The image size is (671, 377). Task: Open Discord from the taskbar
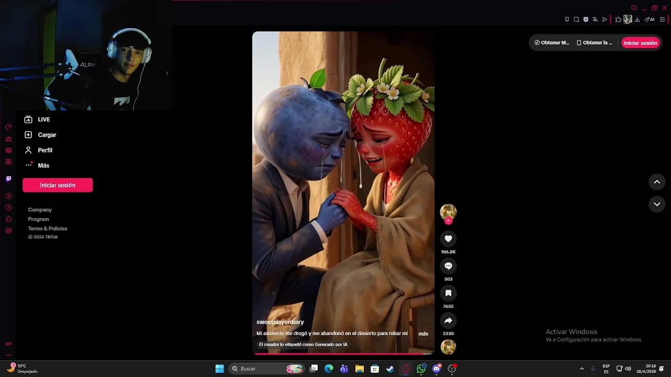pos(437,369)
